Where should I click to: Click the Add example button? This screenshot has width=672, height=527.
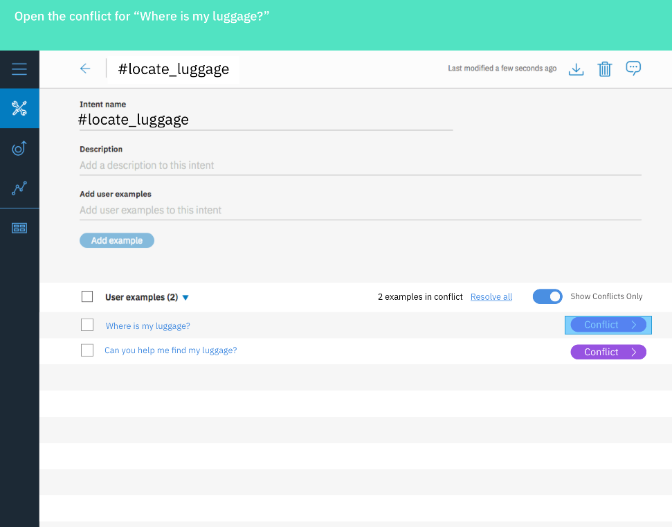(x=116, y=240)
